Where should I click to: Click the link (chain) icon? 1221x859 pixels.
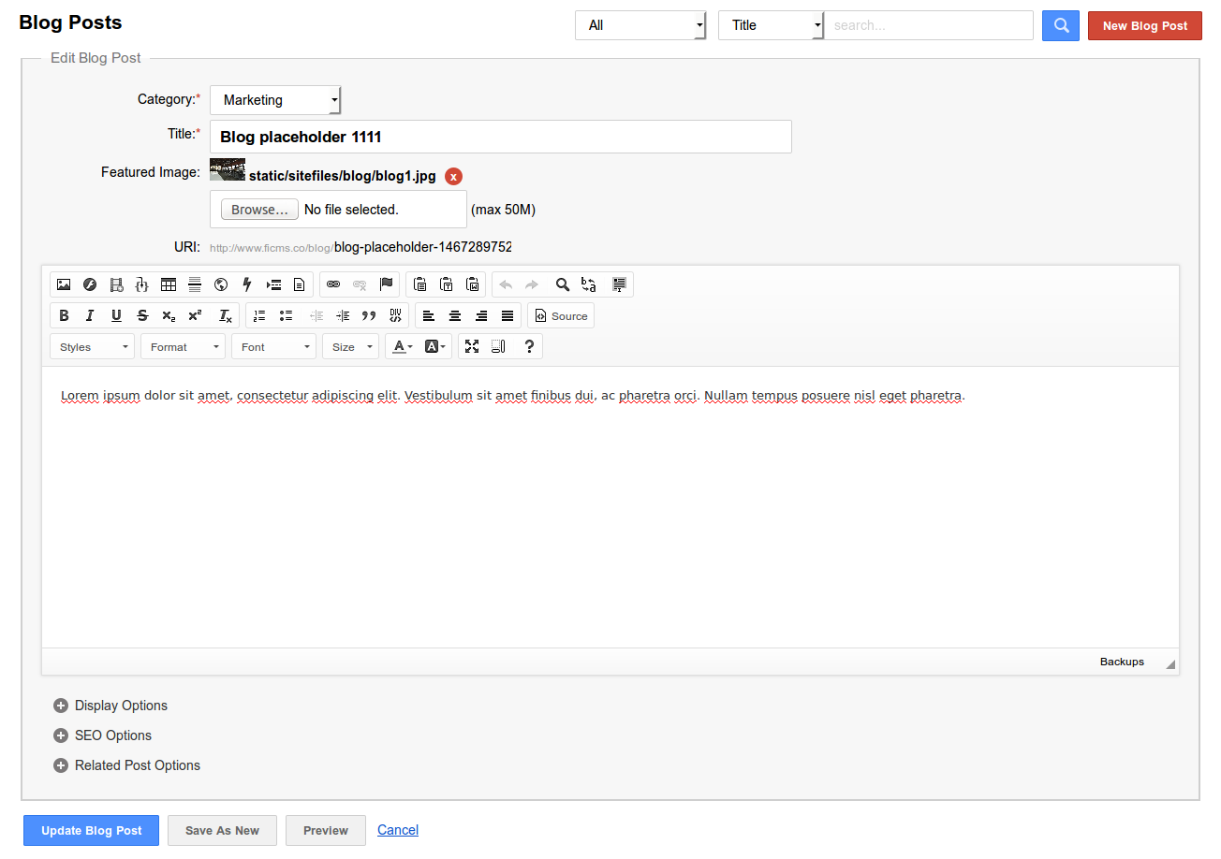coord(333,284)
